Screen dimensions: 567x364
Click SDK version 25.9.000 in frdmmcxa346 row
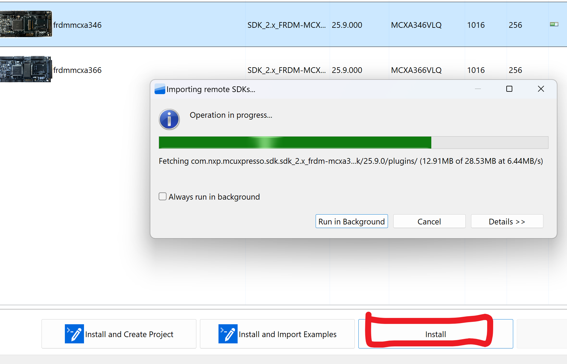coord(347,25)
